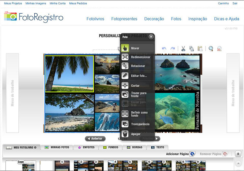Switch to the Enfeites tab

86,147
